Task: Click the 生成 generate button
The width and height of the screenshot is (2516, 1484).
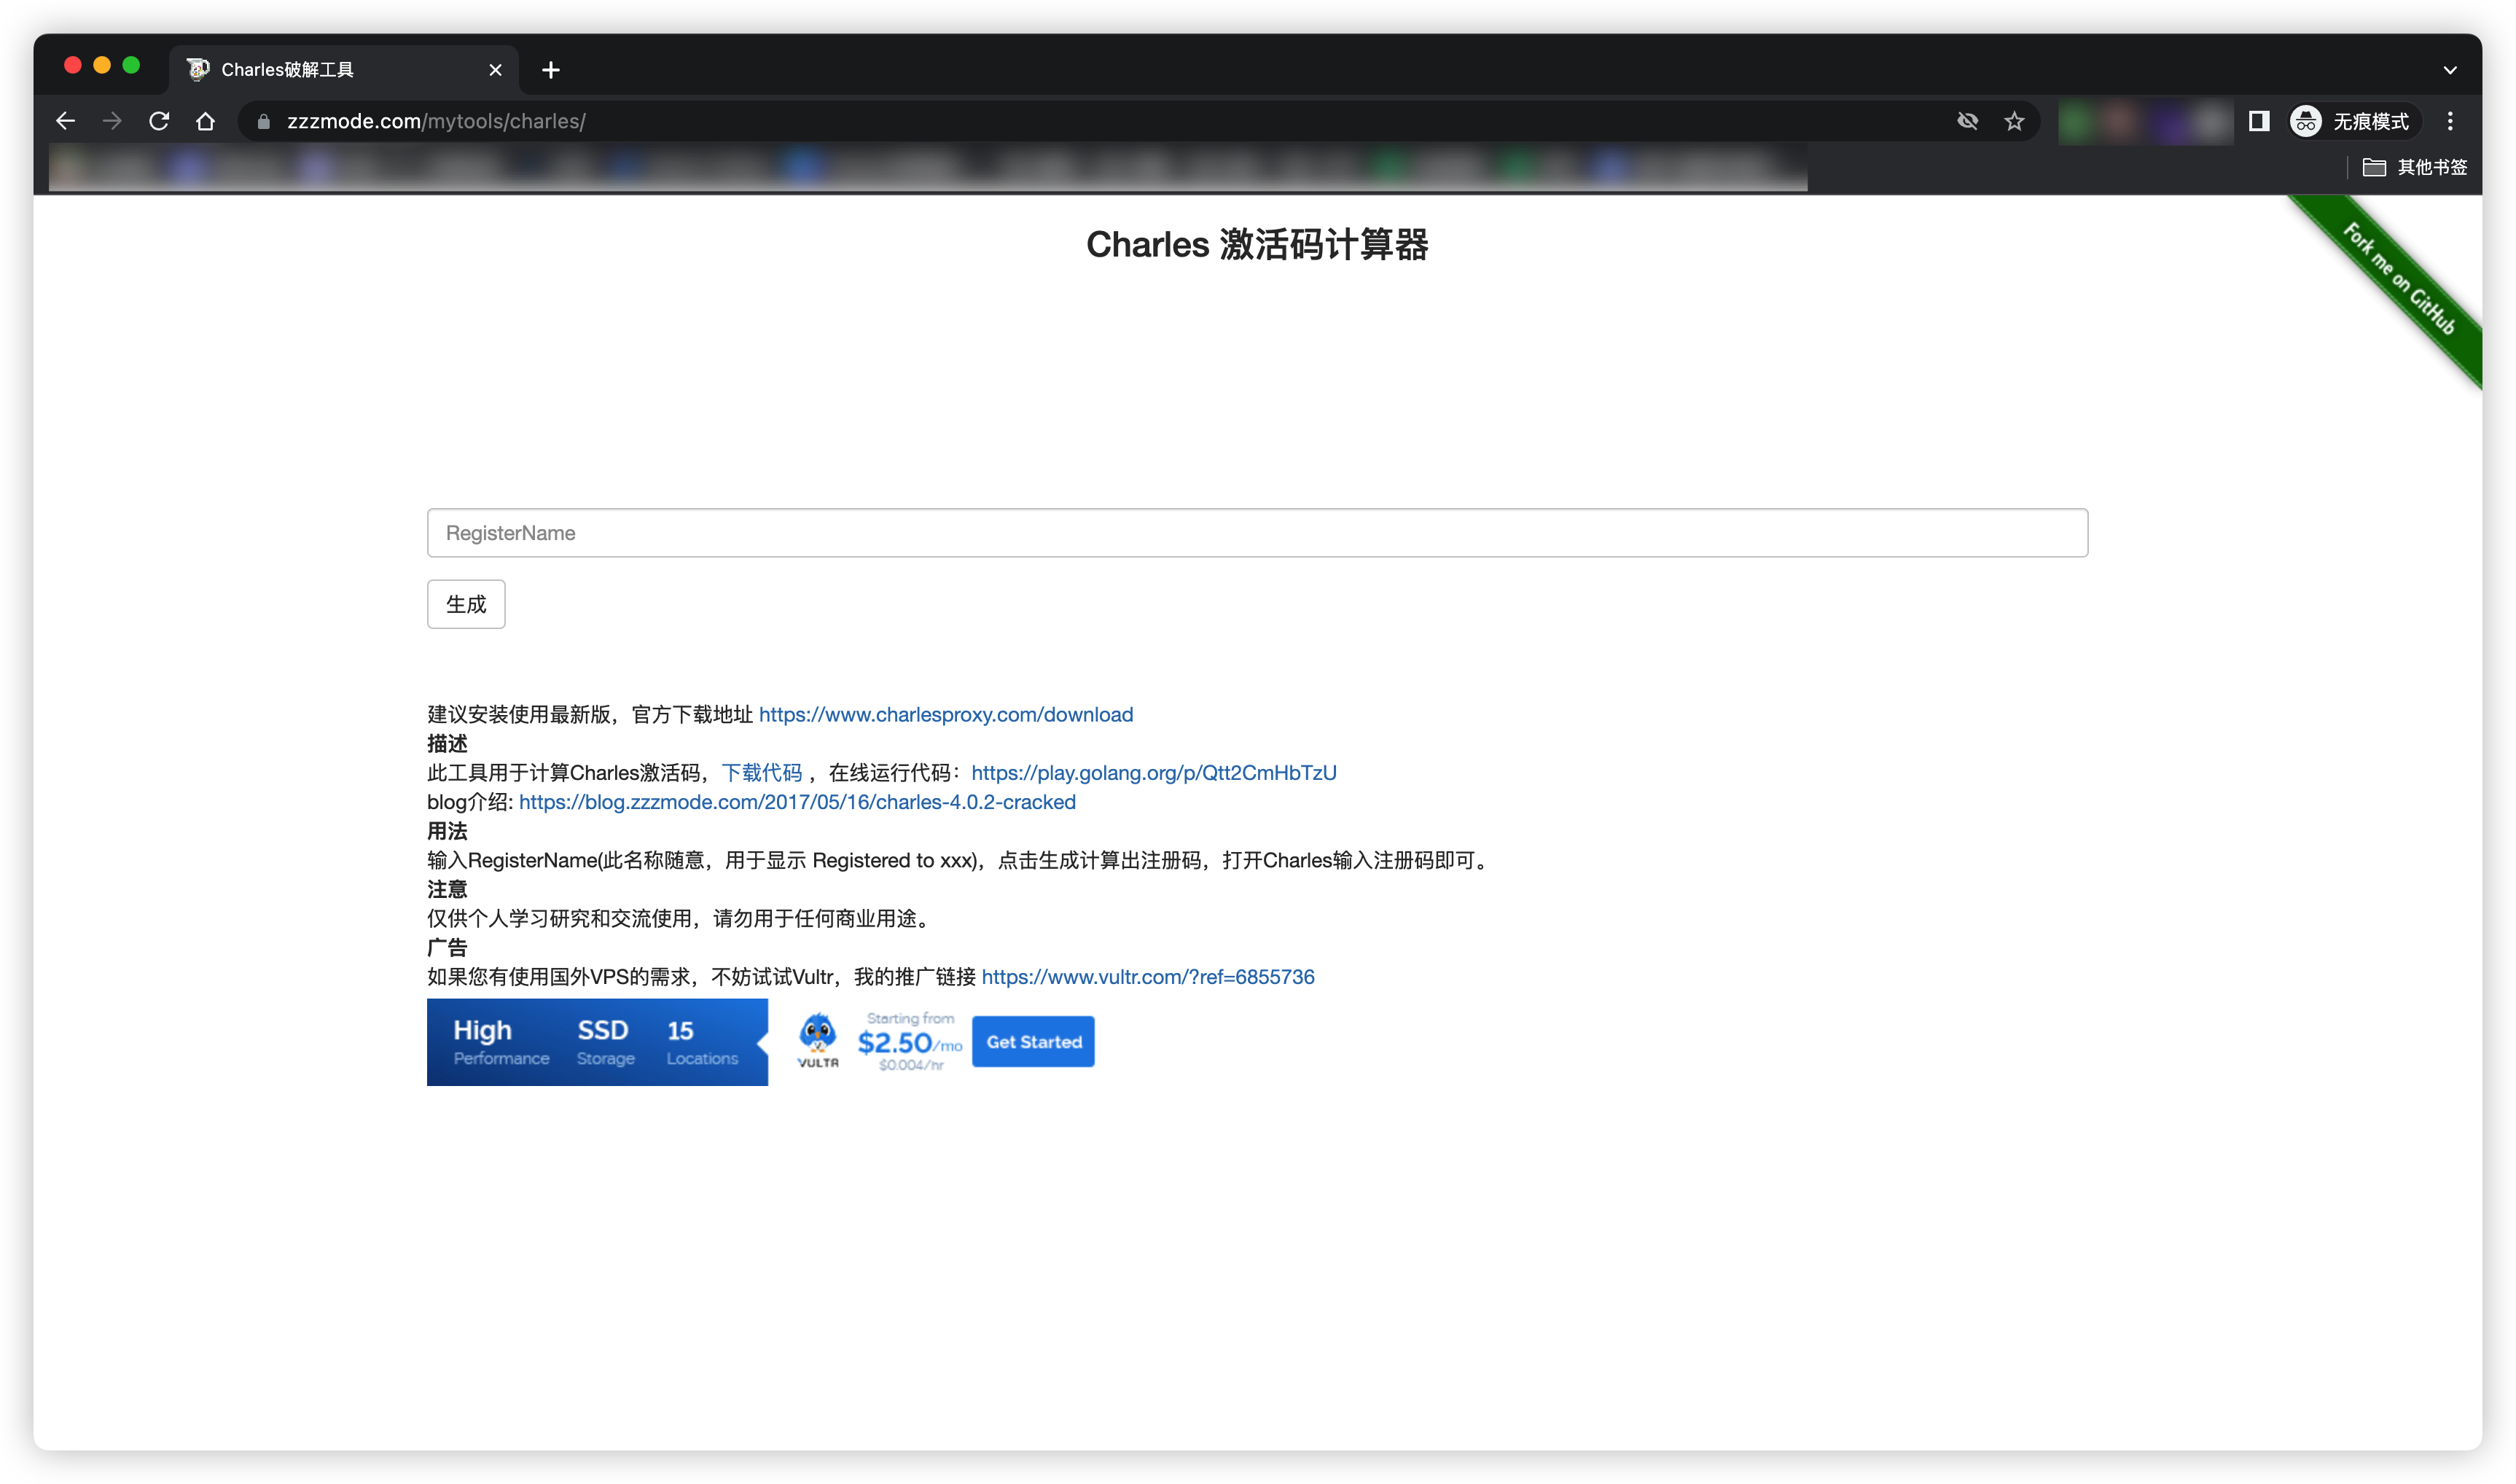Action: click(x=466, y=604)
